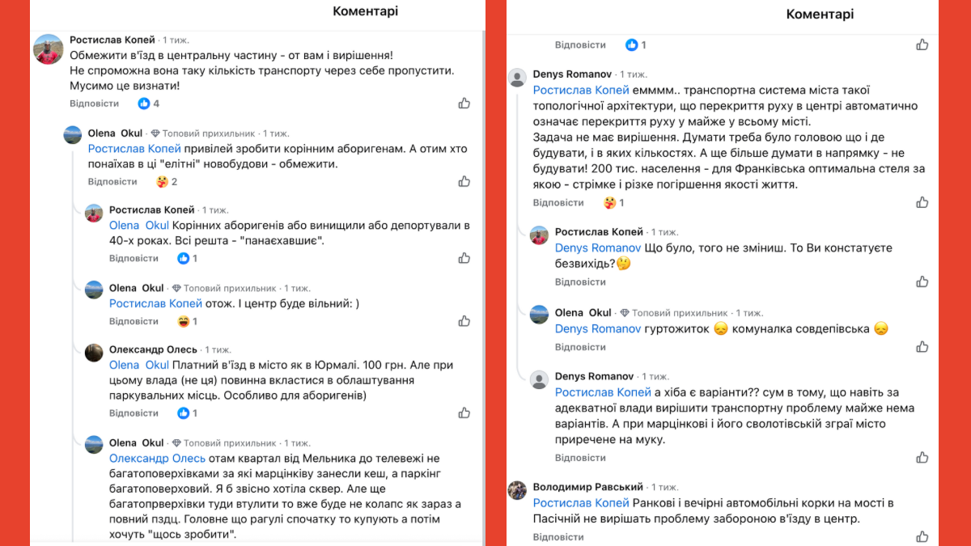Open Володимир Равський's profile picture

pos(517,491)
